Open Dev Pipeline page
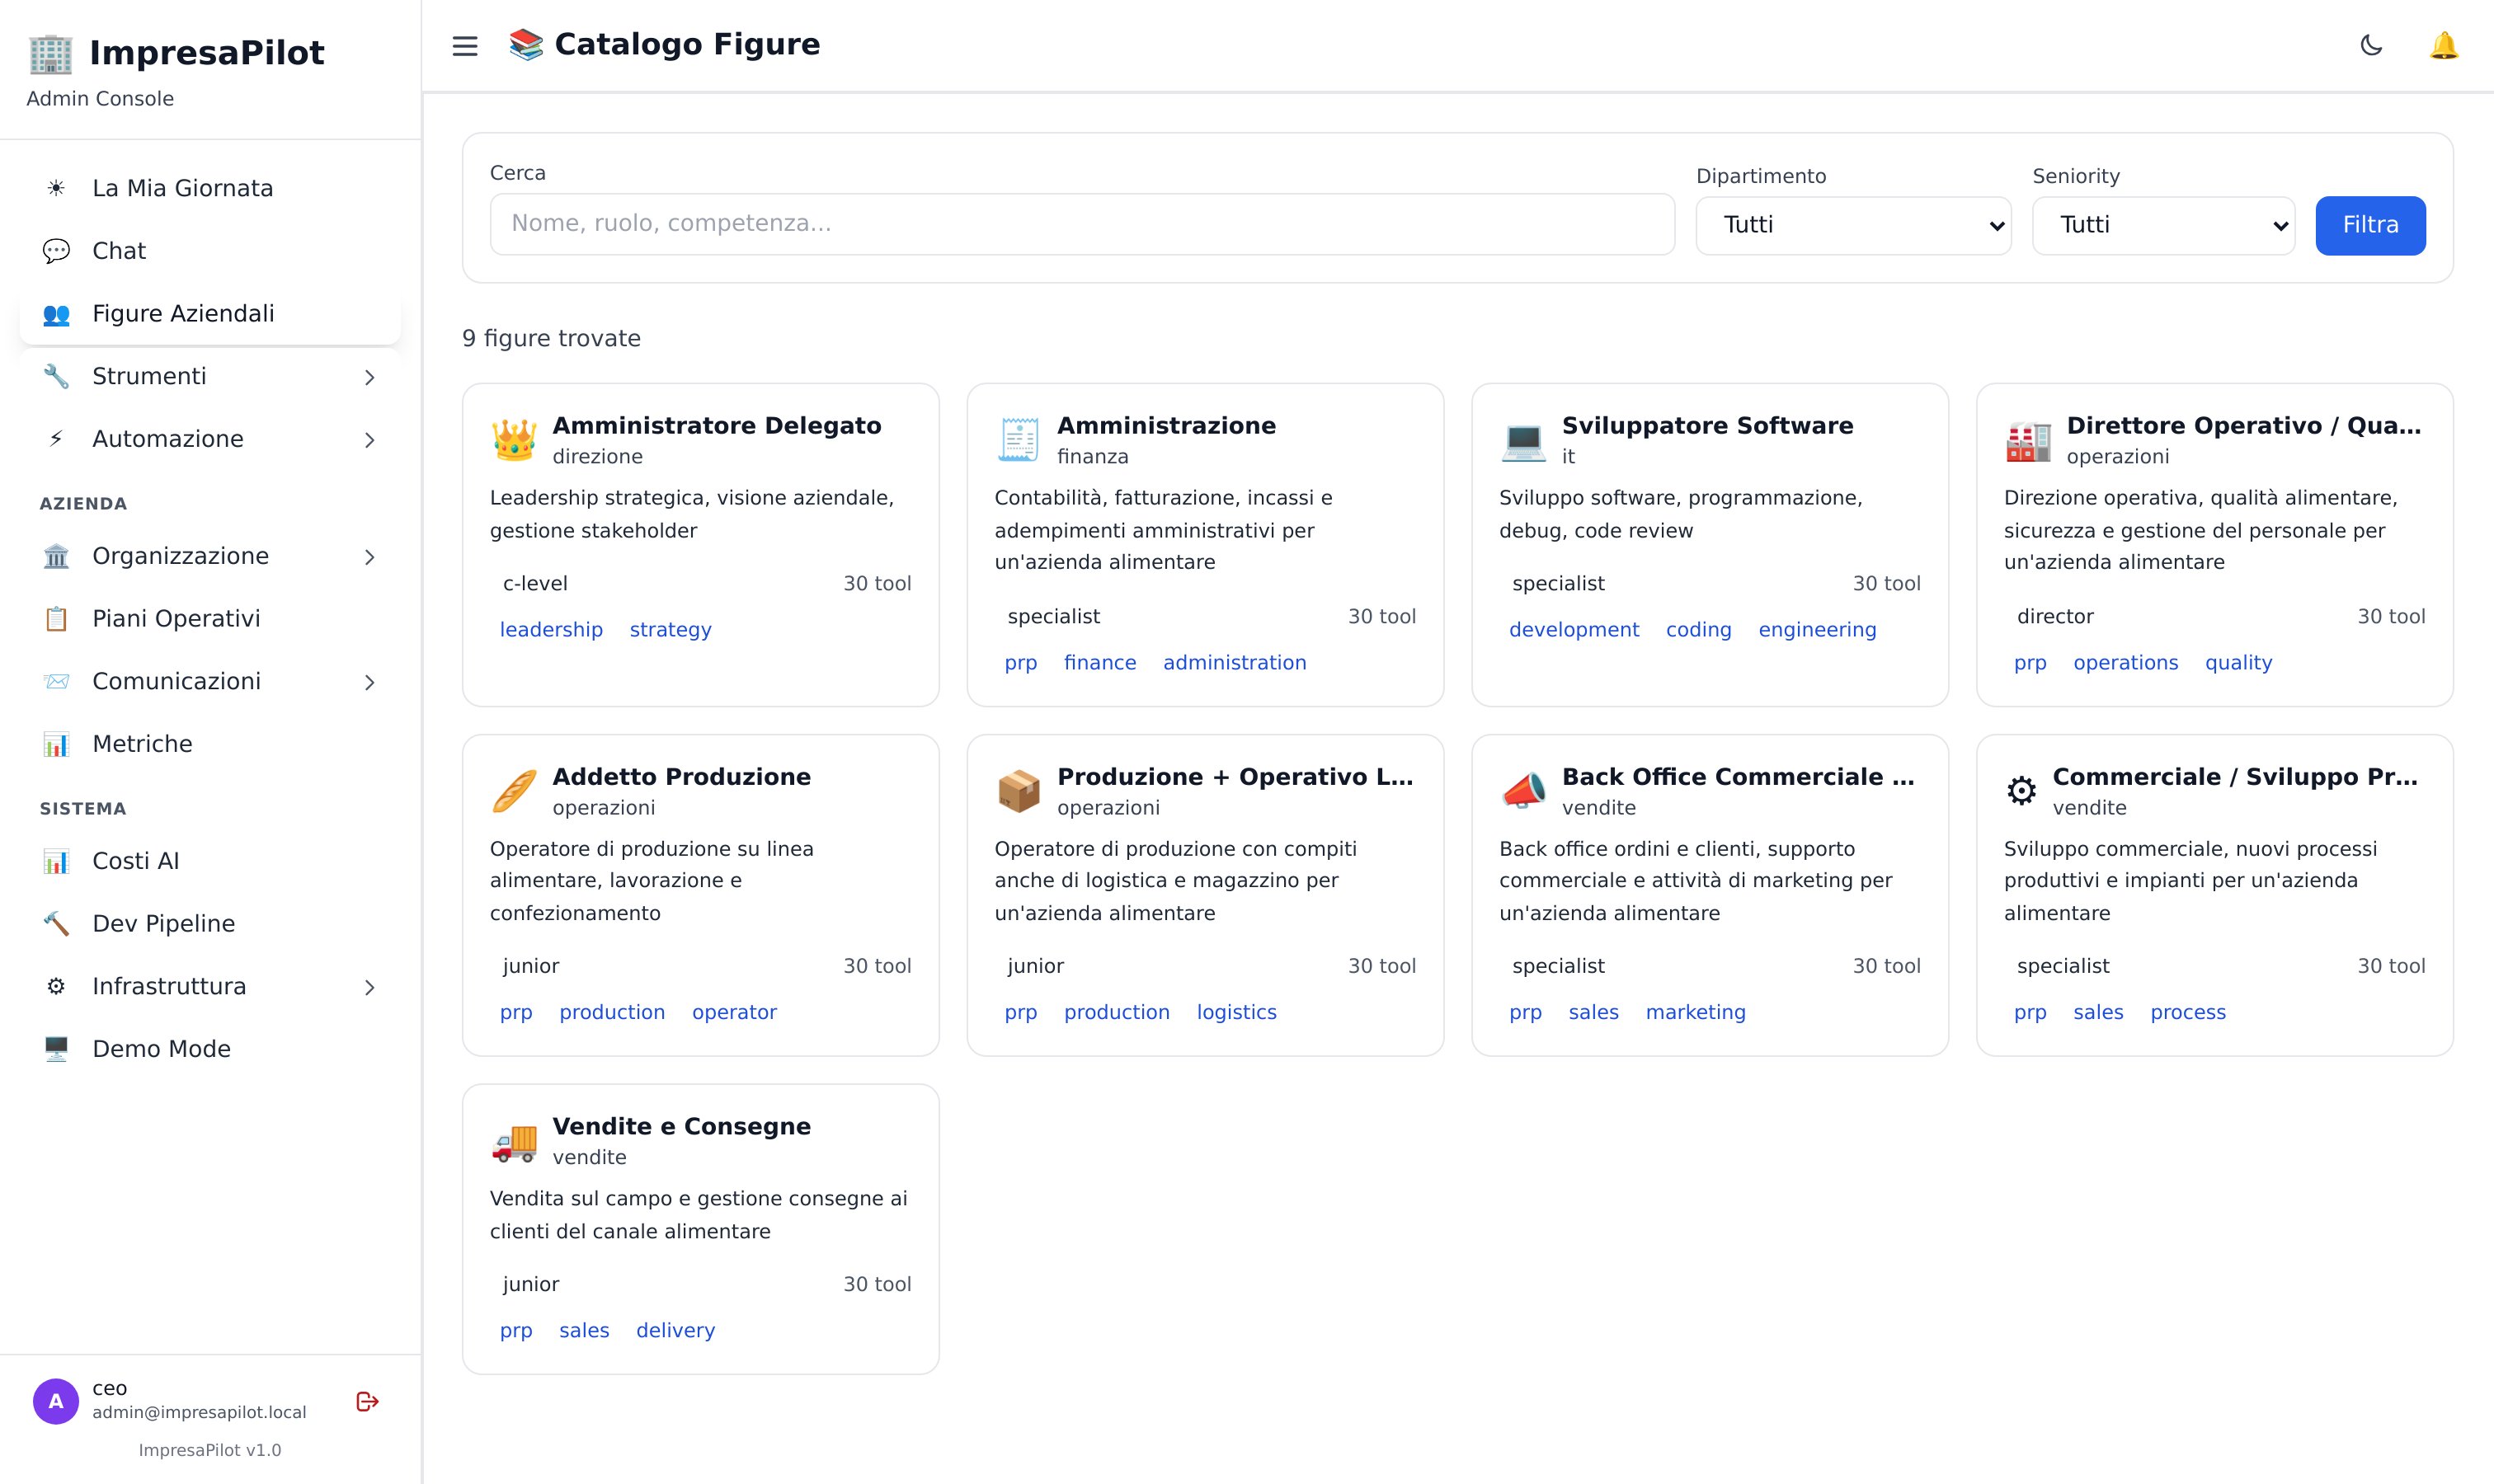The image size is (2494, 1484). [210, 924]
